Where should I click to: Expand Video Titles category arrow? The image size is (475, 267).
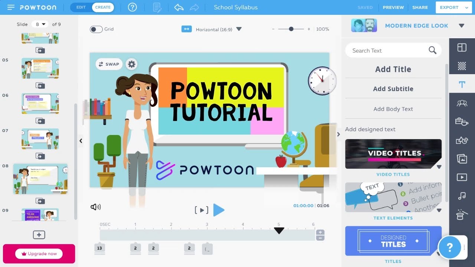click(439, 167)
